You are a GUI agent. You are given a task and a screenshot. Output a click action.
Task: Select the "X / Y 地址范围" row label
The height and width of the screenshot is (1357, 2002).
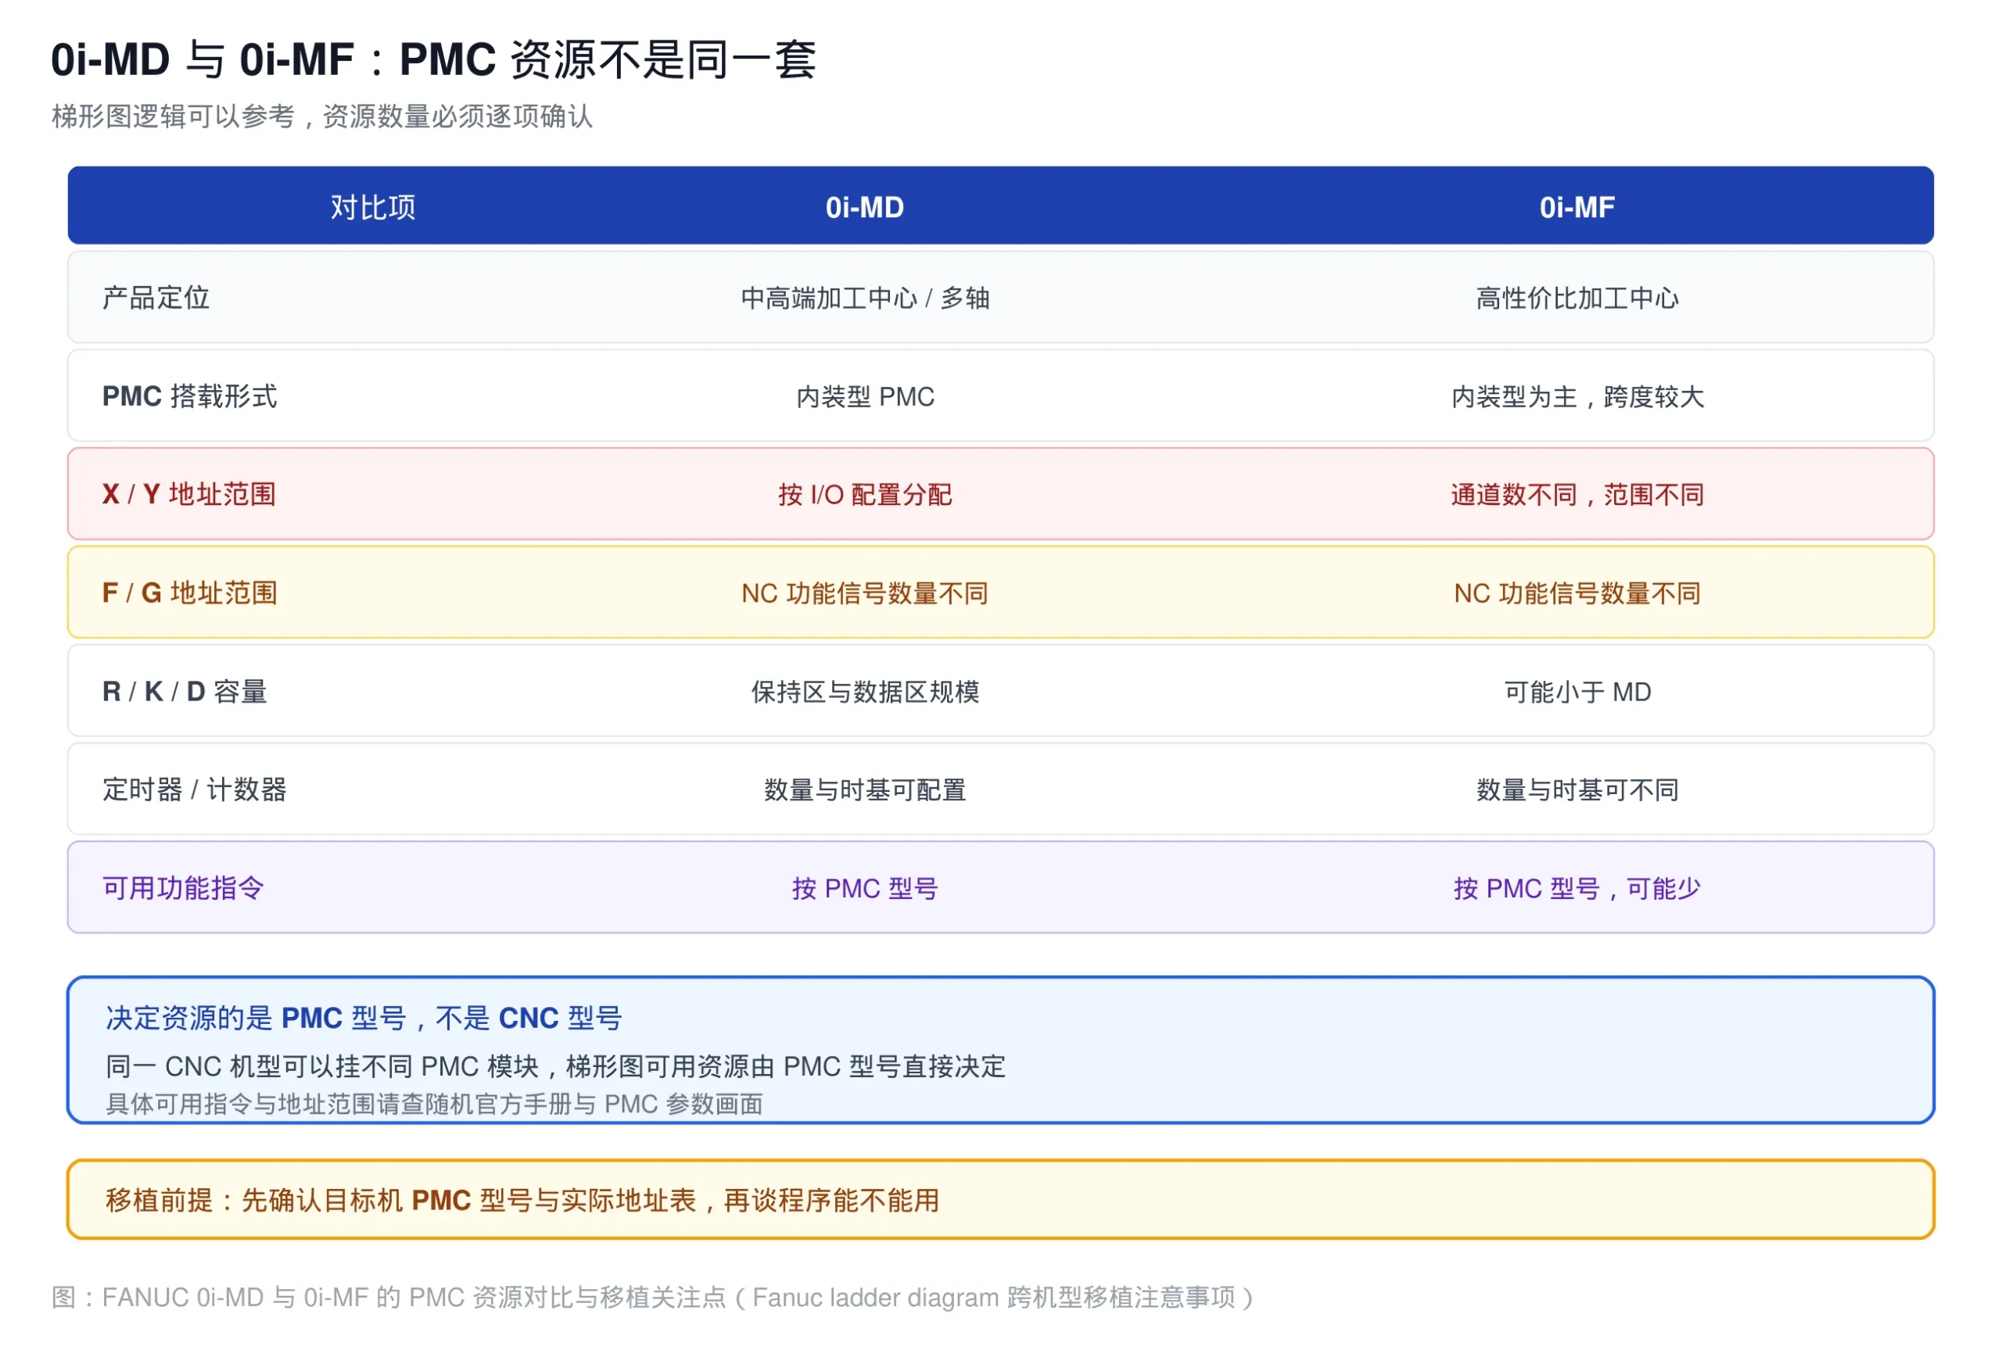pos(188,494)
